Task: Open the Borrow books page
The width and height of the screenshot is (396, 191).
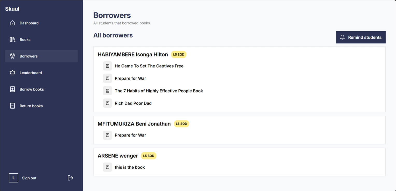Action: 32,89
